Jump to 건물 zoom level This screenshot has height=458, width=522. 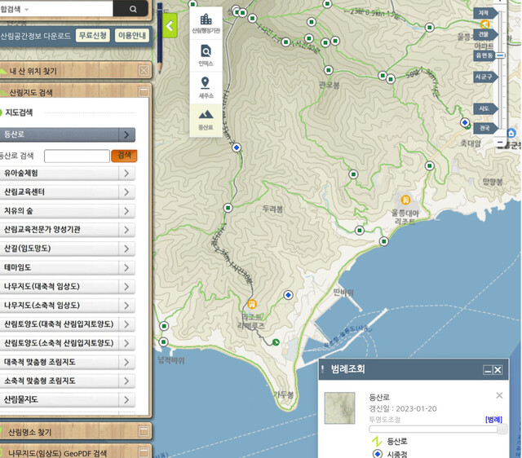coord(485,34)
